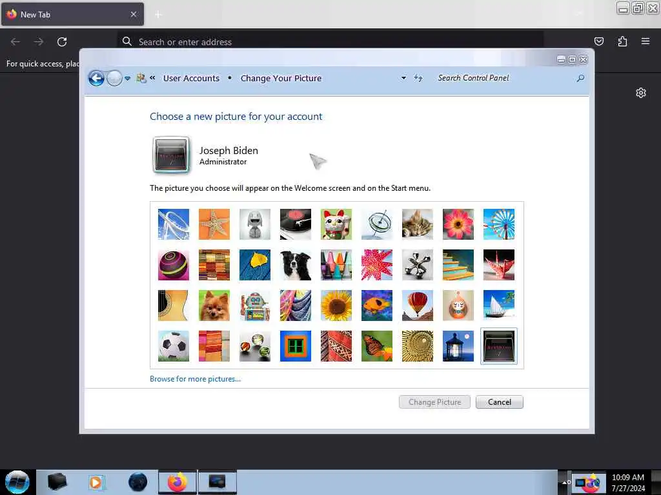The image size is (661, 495).
Task: Refresh the Control Panel address bar
Action: (x=418, y=78)
